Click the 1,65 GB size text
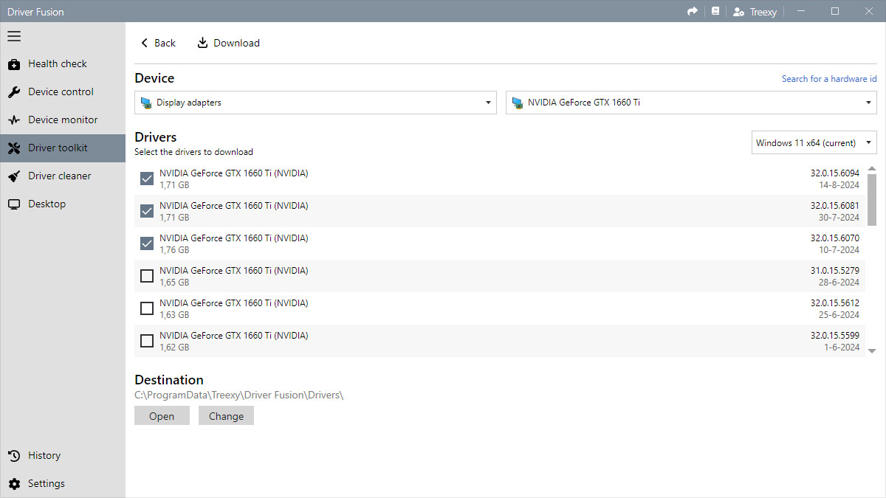 174,283
